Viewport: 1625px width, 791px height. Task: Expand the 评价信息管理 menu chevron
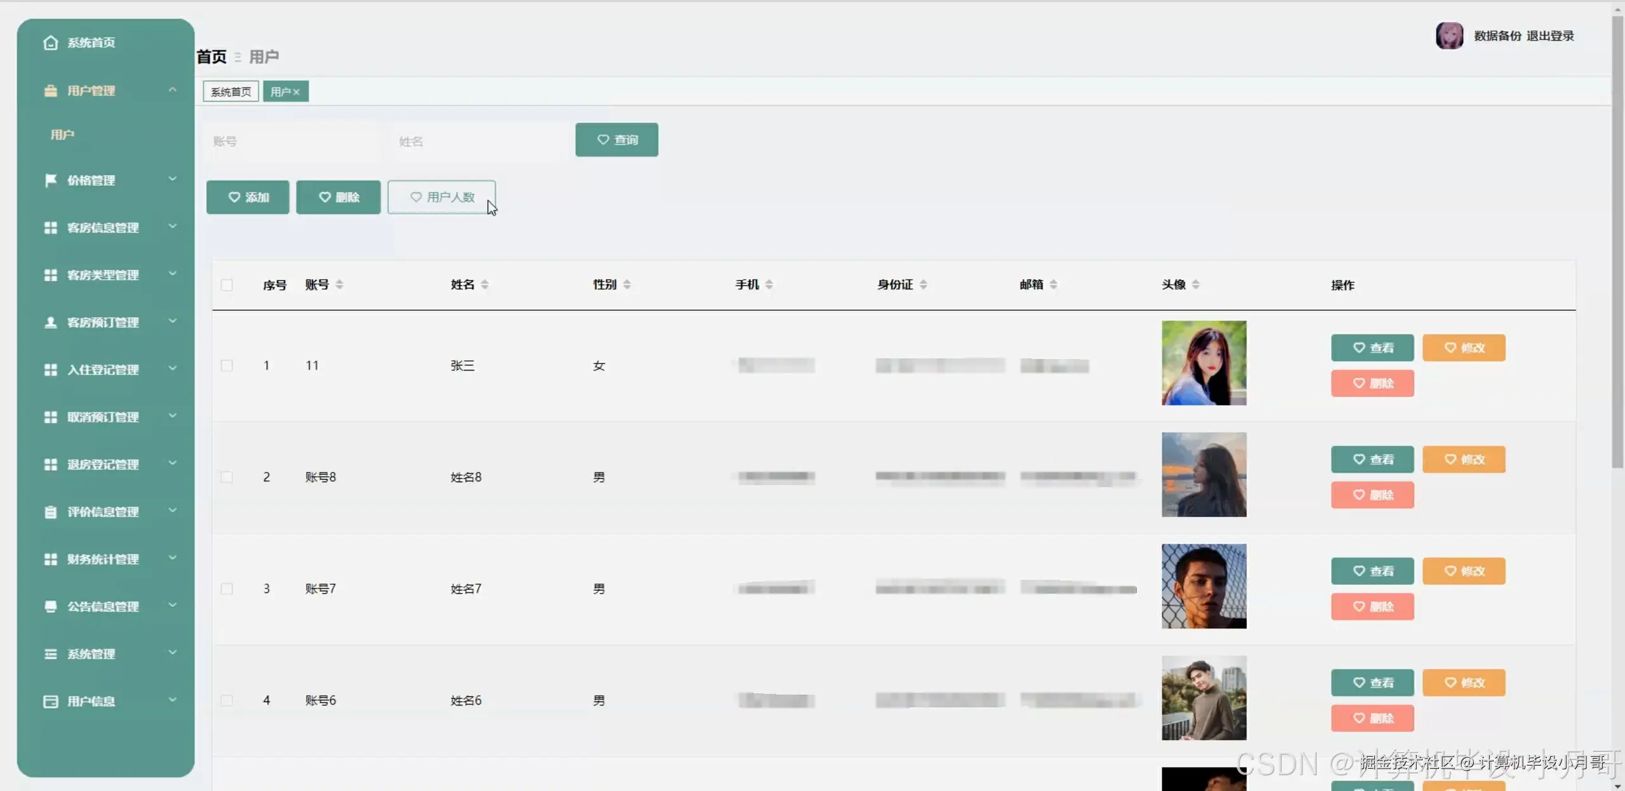(x=173, y=511)
